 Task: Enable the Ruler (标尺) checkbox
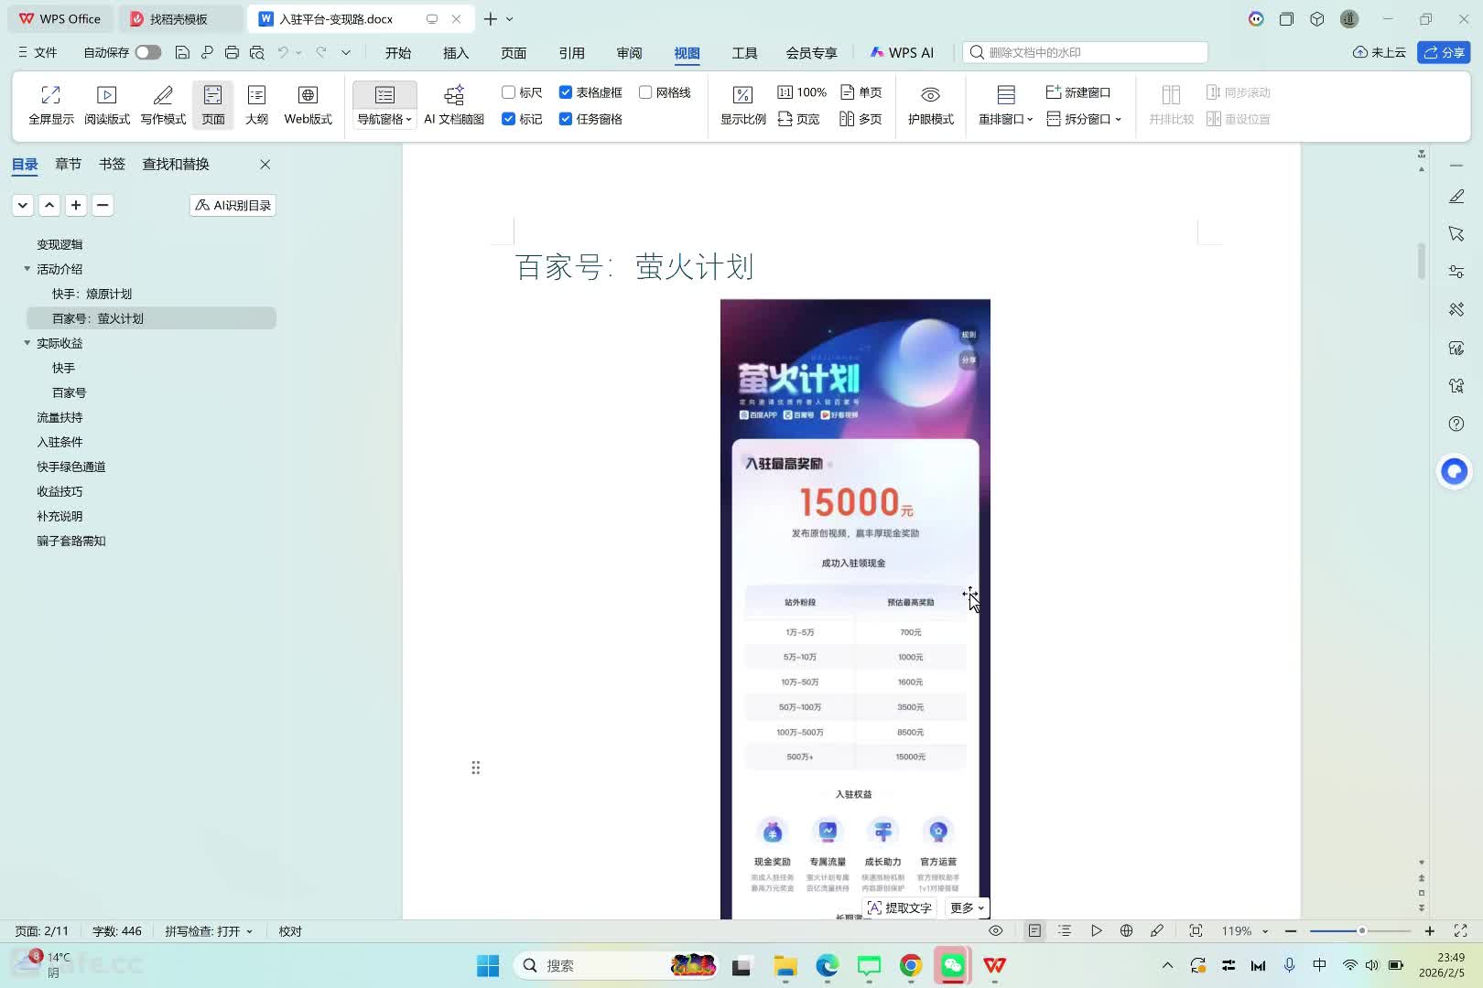tap(509, 92)
